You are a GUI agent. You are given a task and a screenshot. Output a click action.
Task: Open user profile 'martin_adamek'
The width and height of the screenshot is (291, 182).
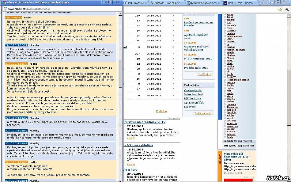click(x=236, y=50)
